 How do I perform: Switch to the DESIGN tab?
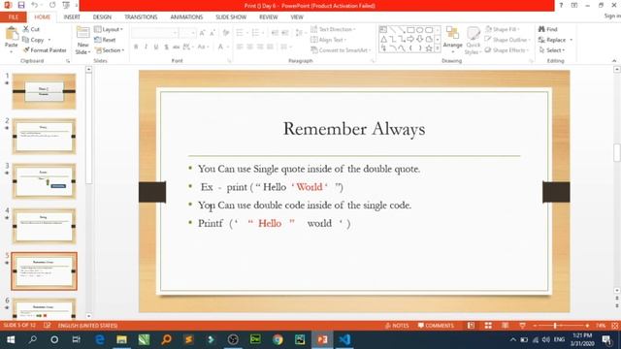click(102, 17)
